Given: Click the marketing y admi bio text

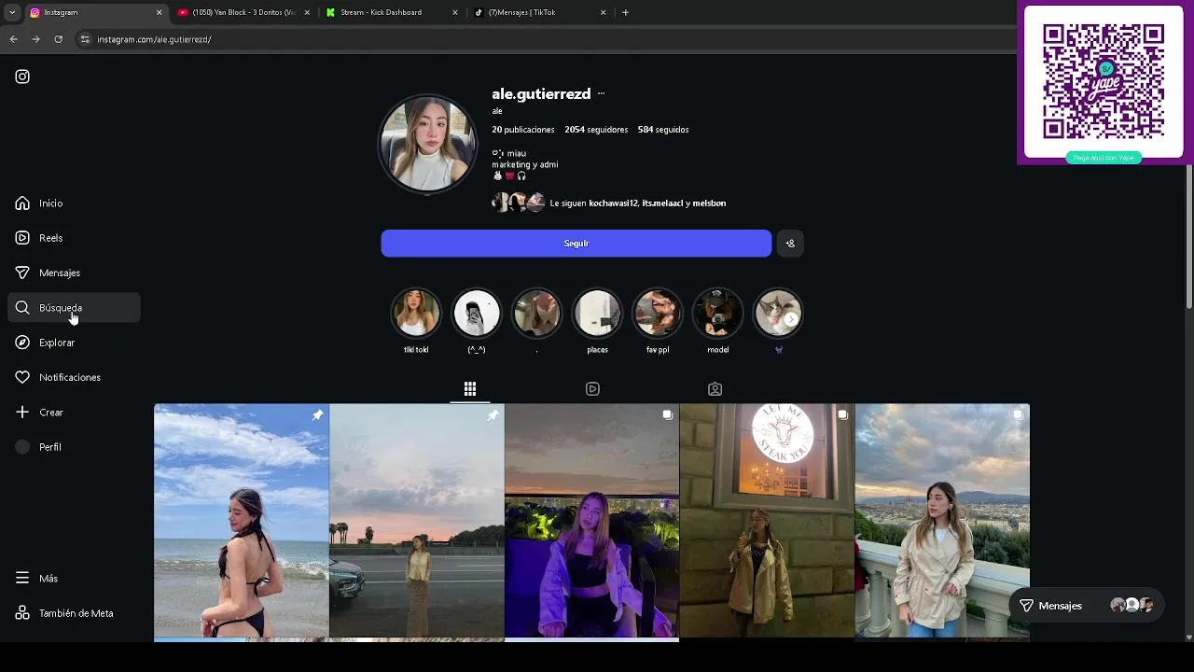Looking at the screenshot, I should coord(525,164).
